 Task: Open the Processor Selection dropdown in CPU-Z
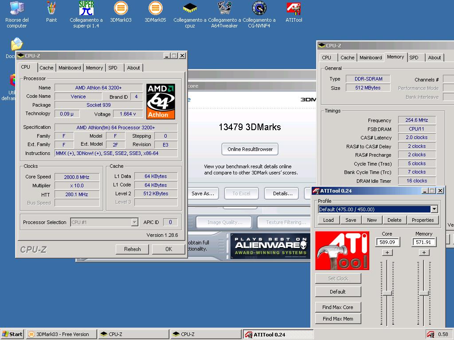pyautogui.click(x=134, y=222)
